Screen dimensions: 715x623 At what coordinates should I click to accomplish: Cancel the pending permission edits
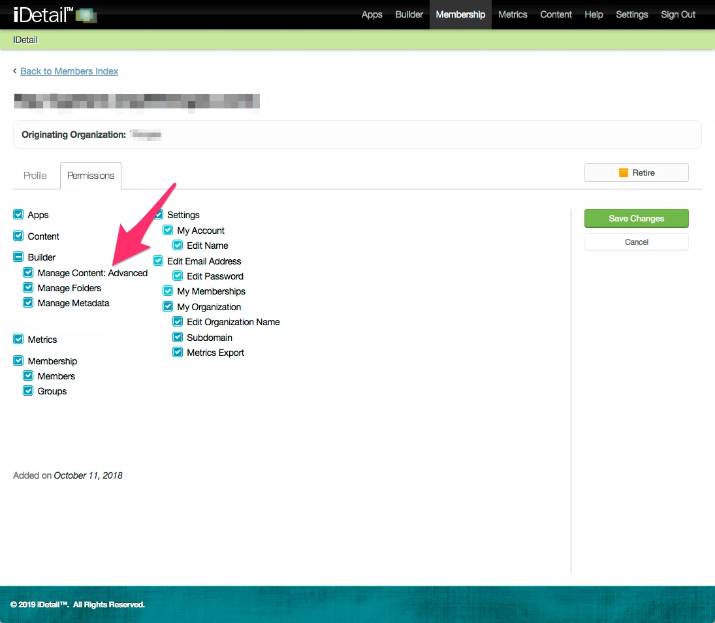pos(636,242)
